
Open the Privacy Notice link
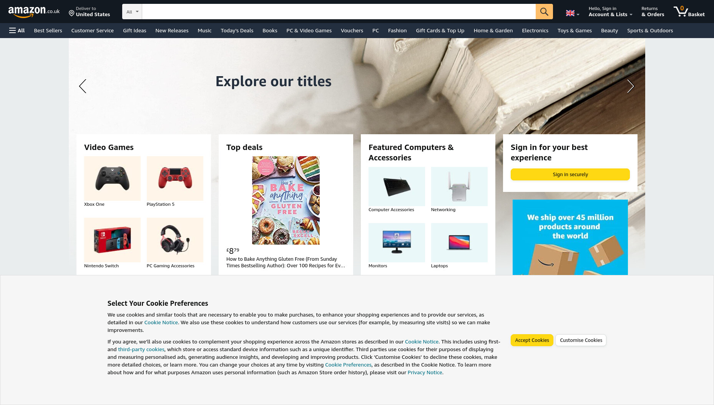[425, 372]
